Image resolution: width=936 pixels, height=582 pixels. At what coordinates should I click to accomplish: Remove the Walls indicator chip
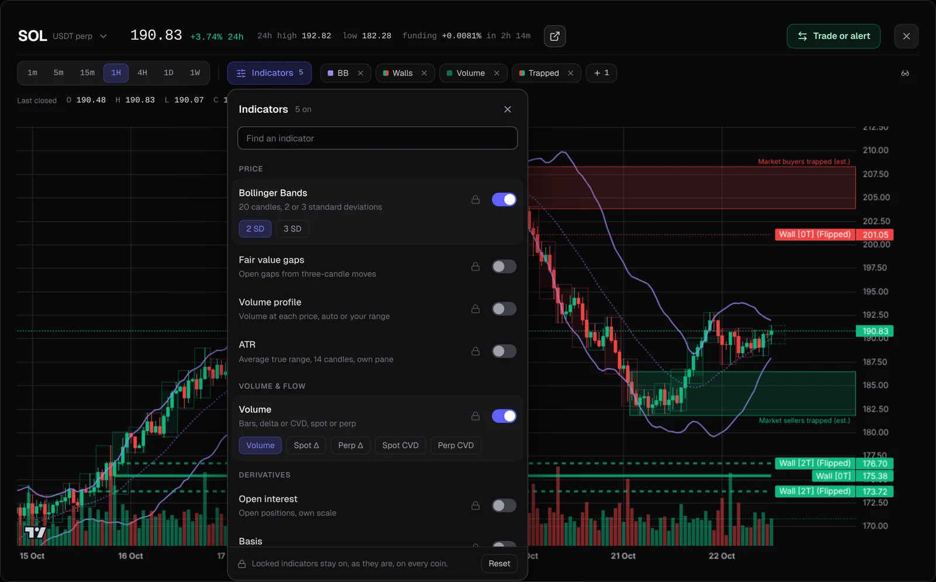pos(424,73)
